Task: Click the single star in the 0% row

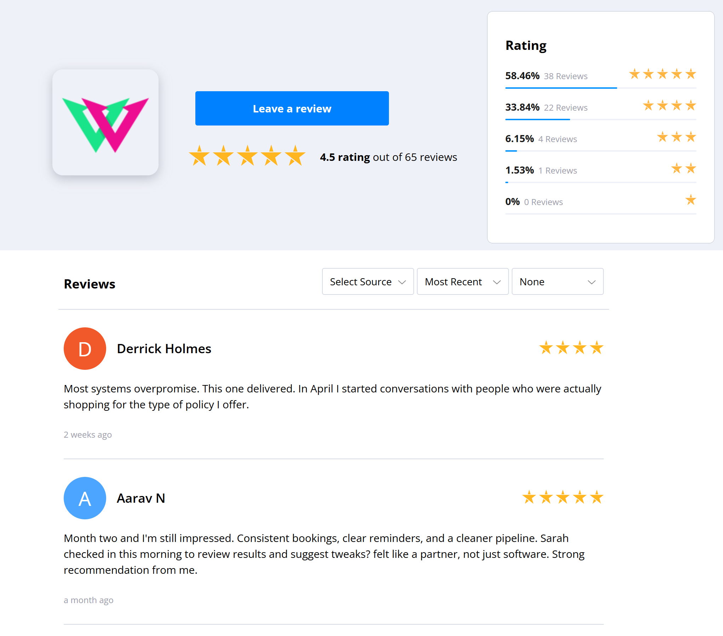Action: coord(690,200)
